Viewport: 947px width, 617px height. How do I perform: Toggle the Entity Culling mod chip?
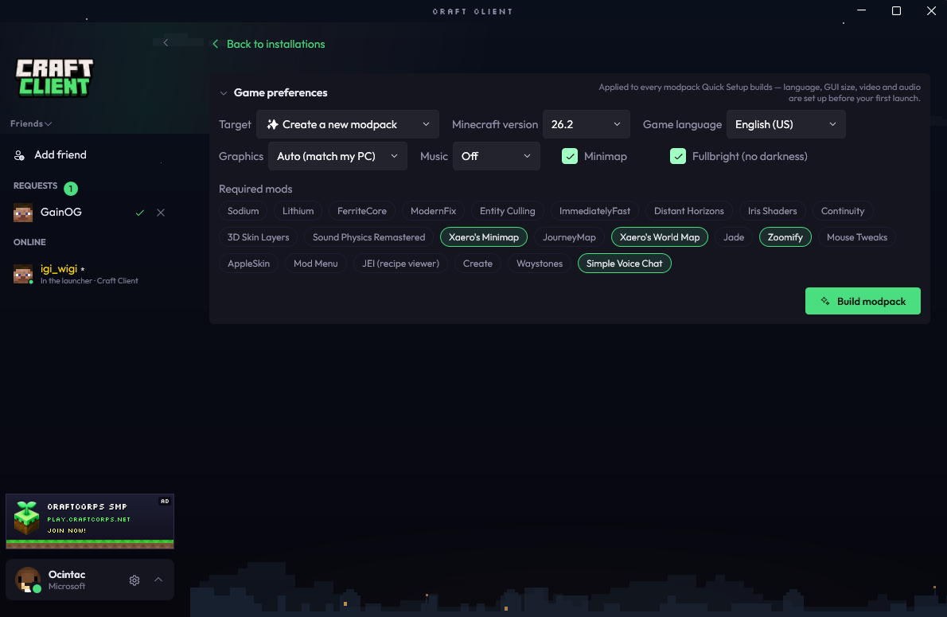pyautogui.click(x=508, y=211)
